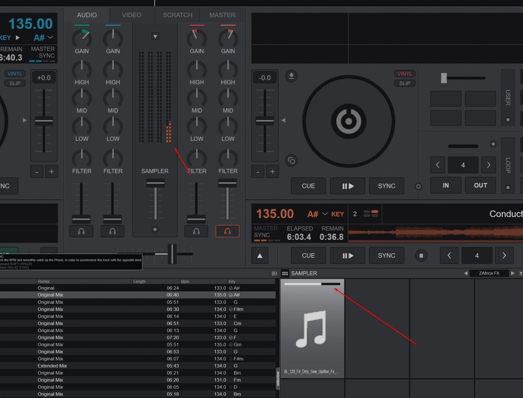Click the pitch reset arrow right of the left deck pitch fader

(25, 120)
